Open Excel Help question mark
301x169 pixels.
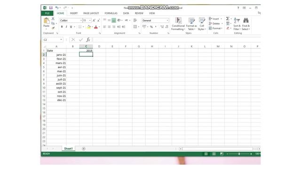pos(238,8)
